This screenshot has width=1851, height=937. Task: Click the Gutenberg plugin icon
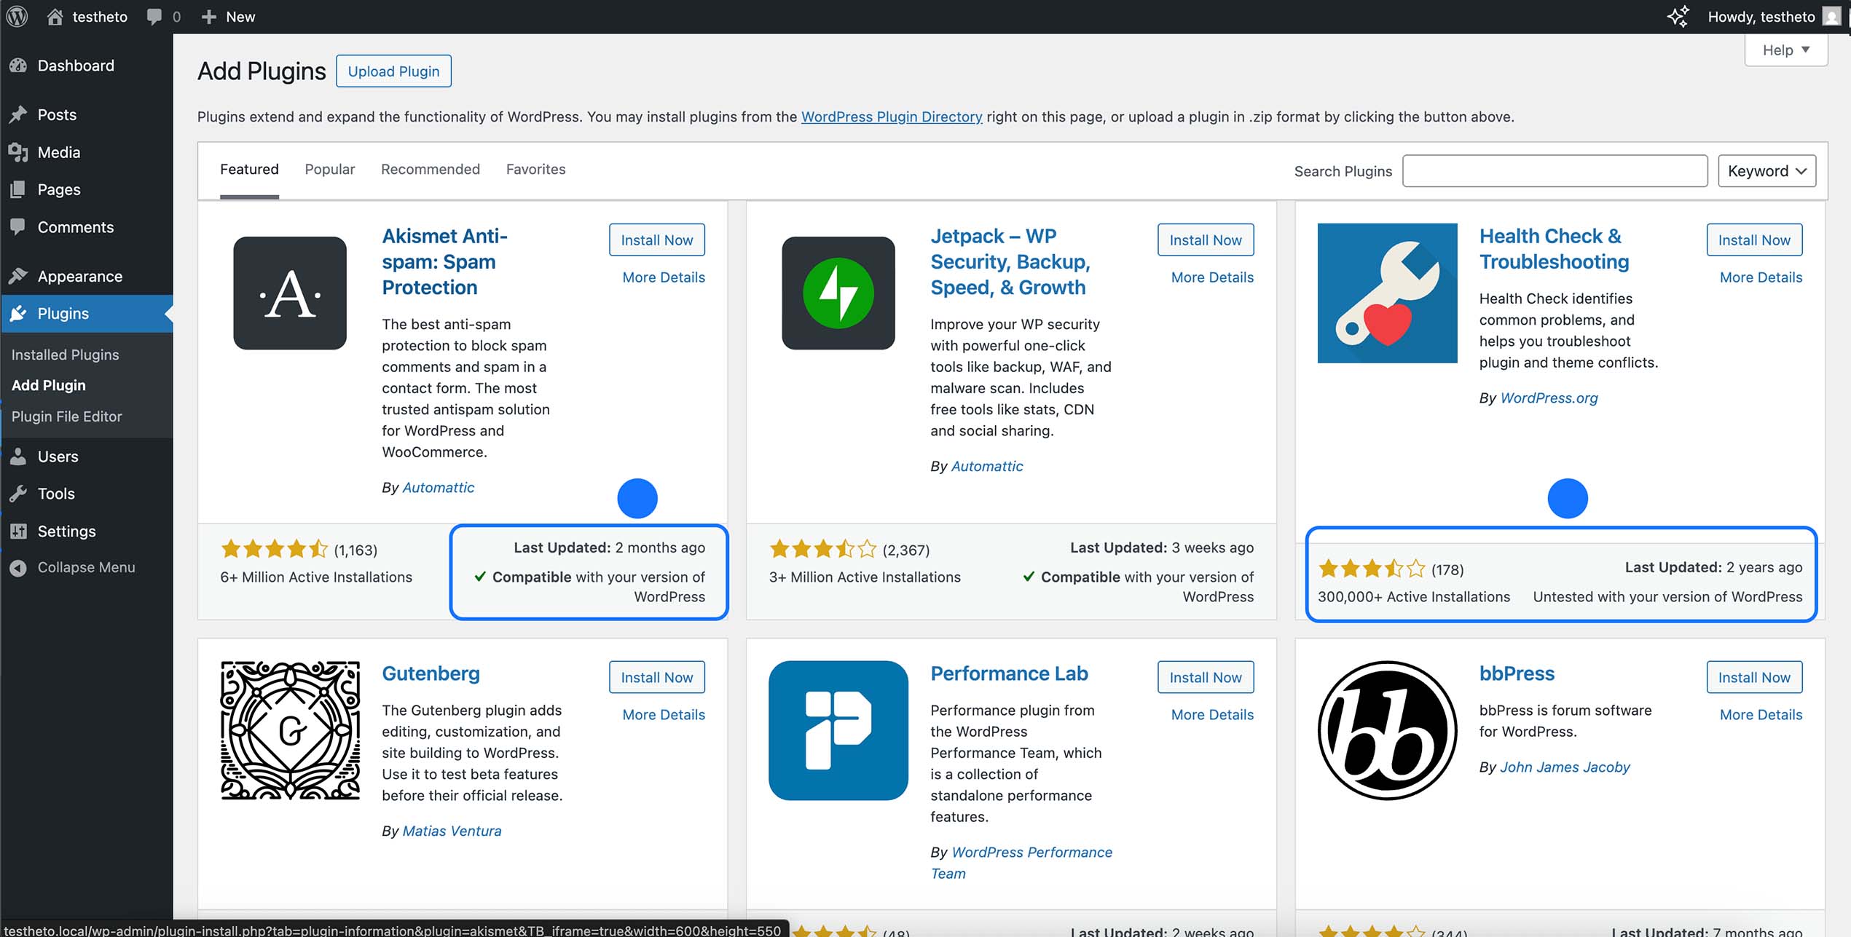click(x=289, y=731)
